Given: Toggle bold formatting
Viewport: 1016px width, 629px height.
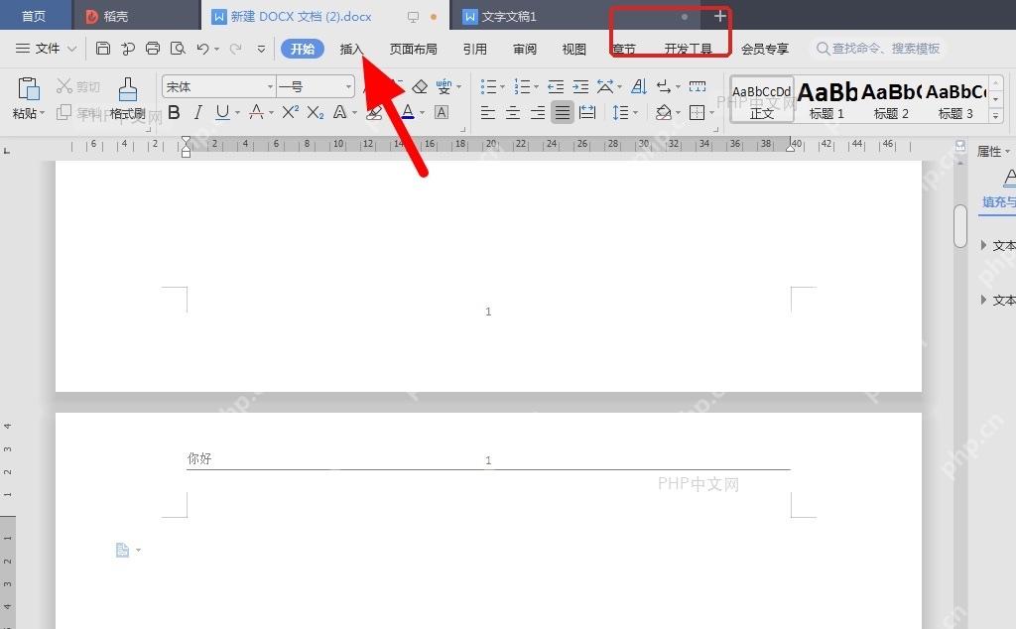Looking at the screenshot, I should 174,113.
